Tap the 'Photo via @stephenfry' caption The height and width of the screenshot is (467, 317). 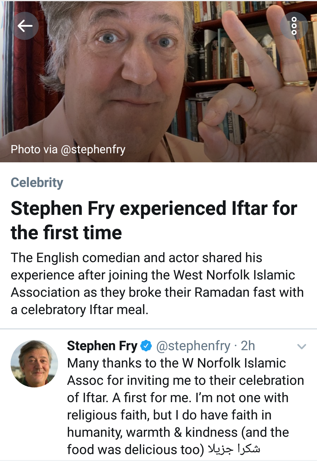click(x=68, y=149)
